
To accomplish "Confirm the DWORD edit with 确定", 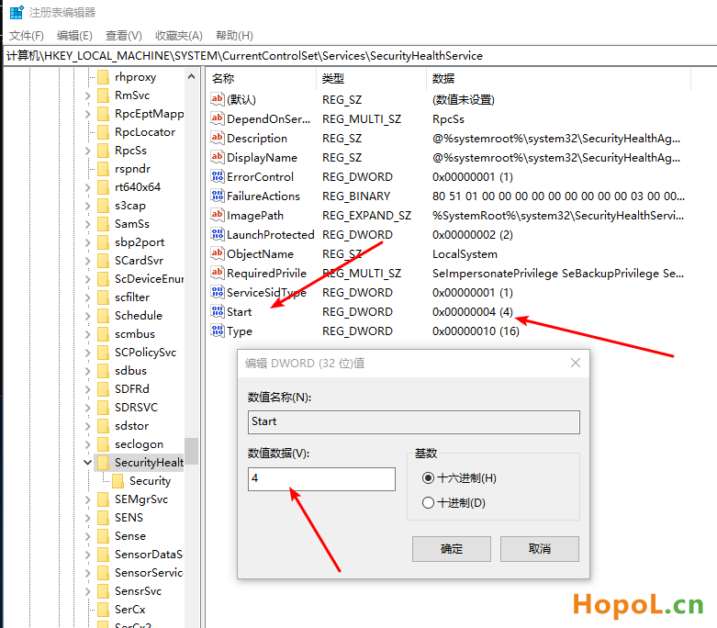I will (x=452, y=549).
